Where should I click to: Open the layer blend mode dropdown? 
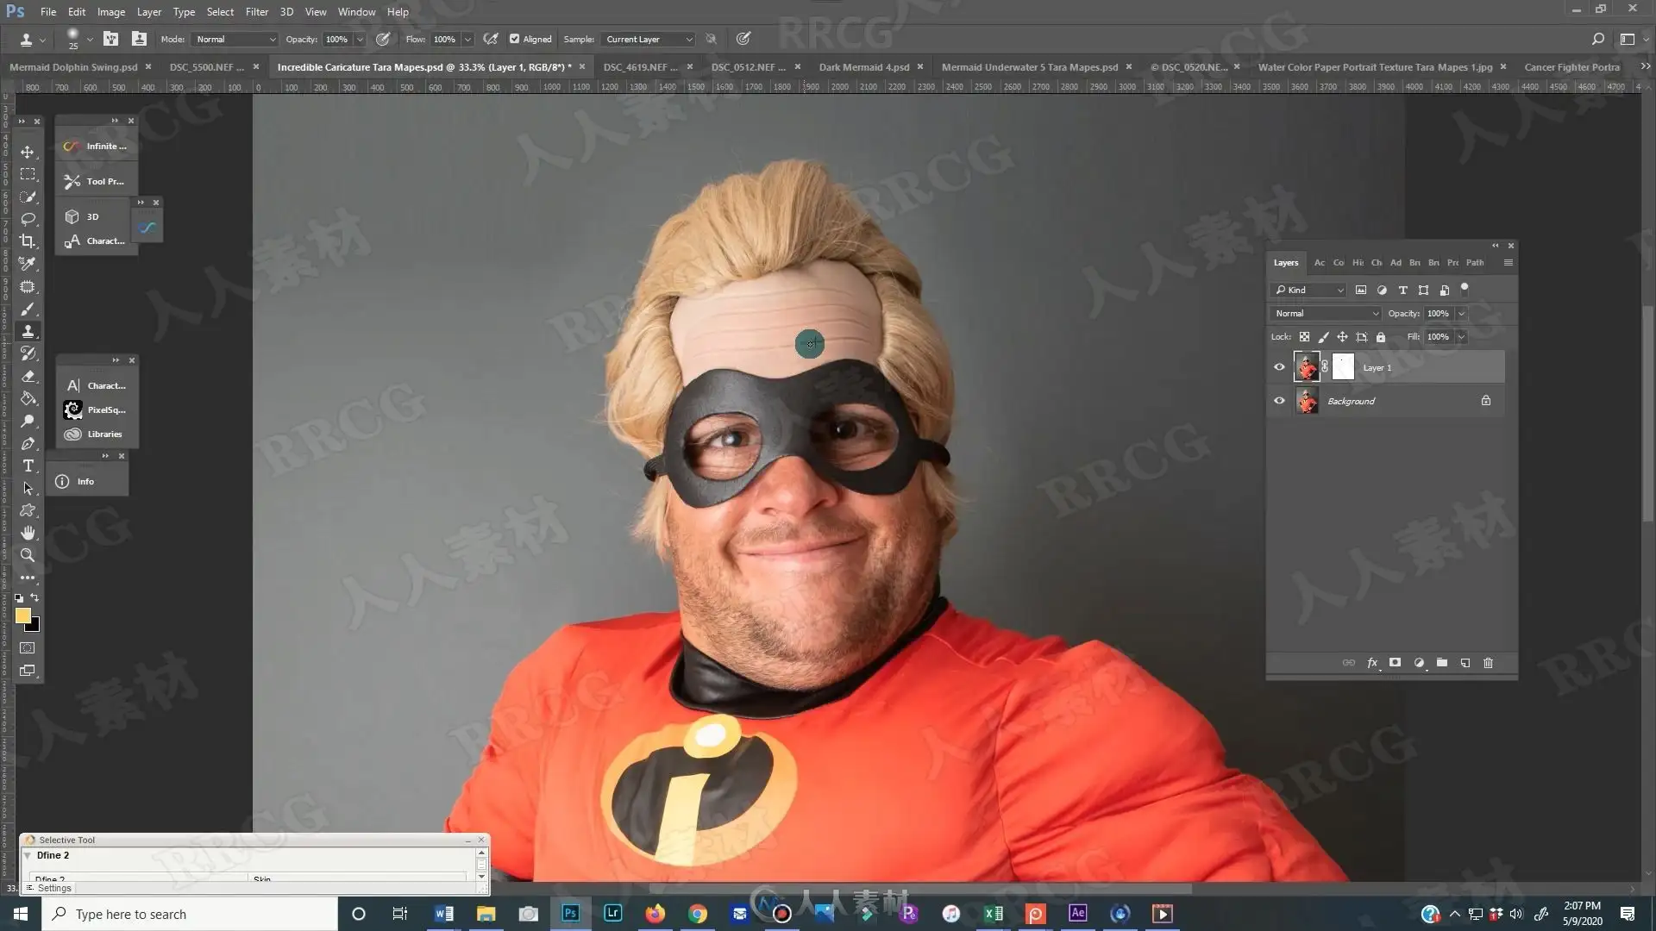(x=1326, y=314)
